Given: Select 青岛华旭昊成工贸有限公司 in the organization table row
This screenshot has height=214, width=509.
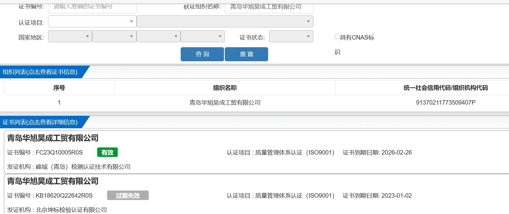Looking at the screenshot, I should pyautogui.click(x=225, y=103).
